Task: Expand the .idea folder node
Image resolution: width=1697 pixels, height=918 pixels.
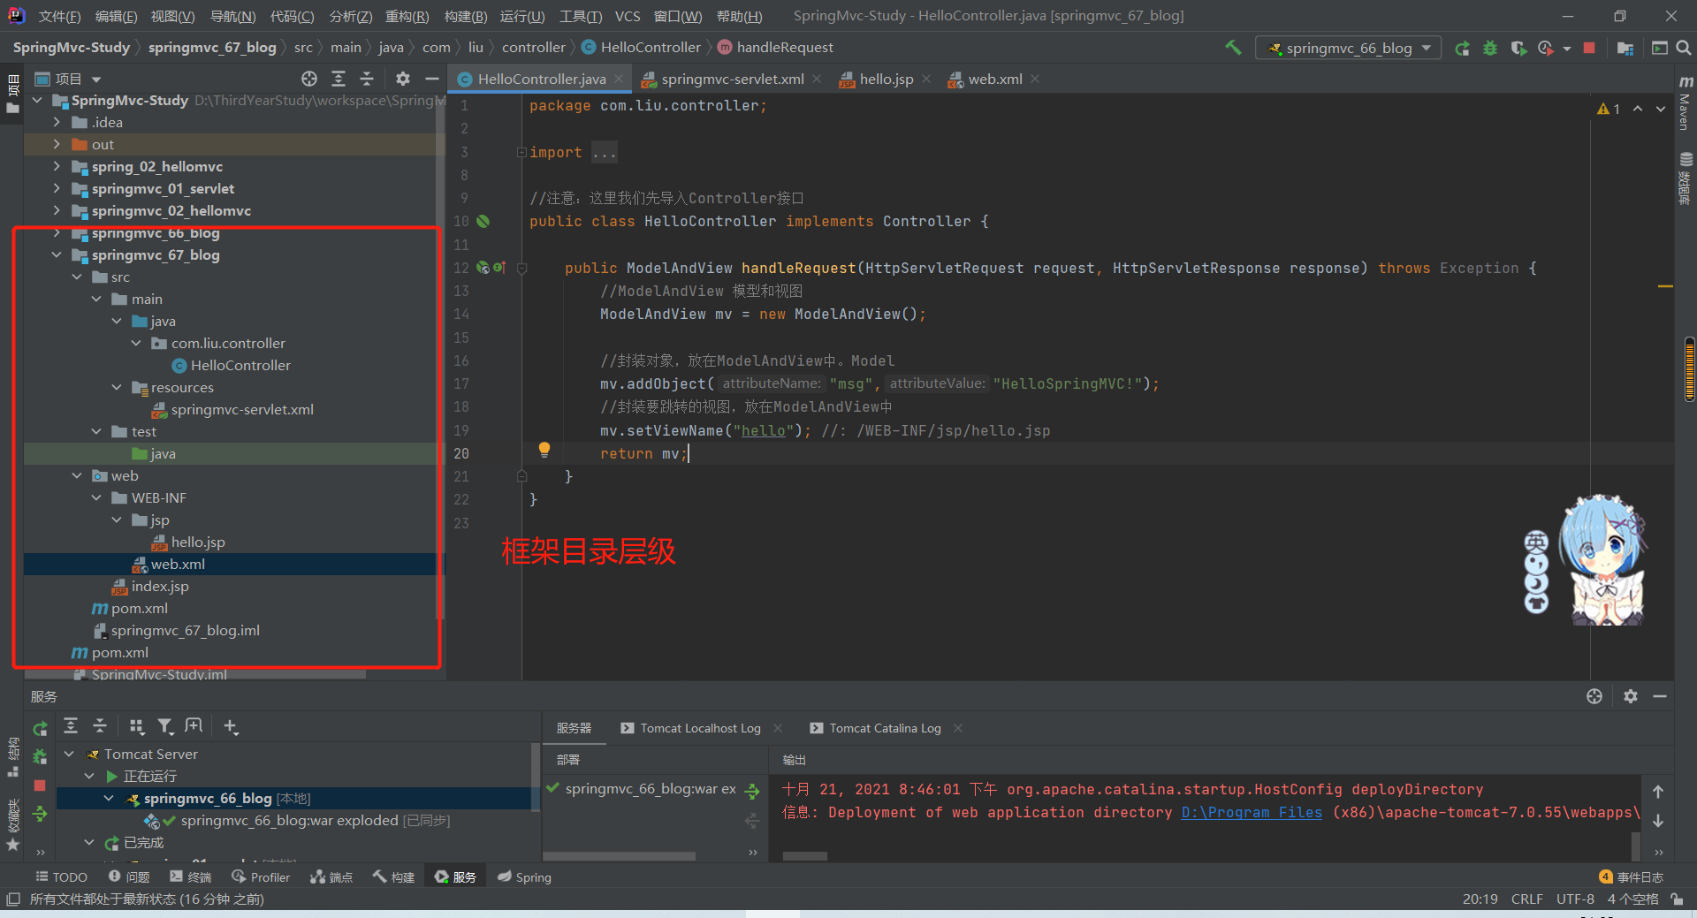Action: click(x=57, y=122)
